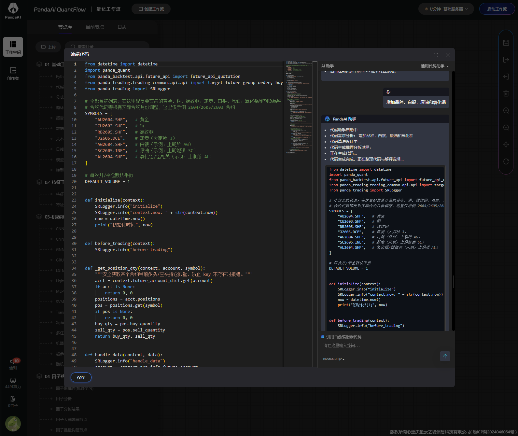Zoom in the canvas with magnifier plus
This screenshot has width=518, height=436.
tap(506, 110)
